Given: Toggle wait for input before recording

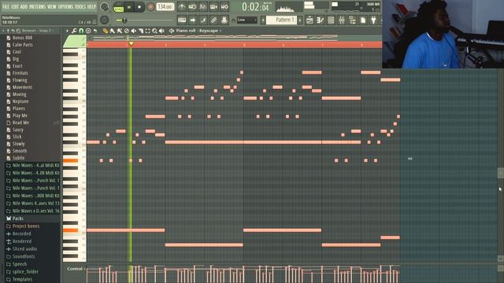Looking at the screenshot, I should 192,7.
